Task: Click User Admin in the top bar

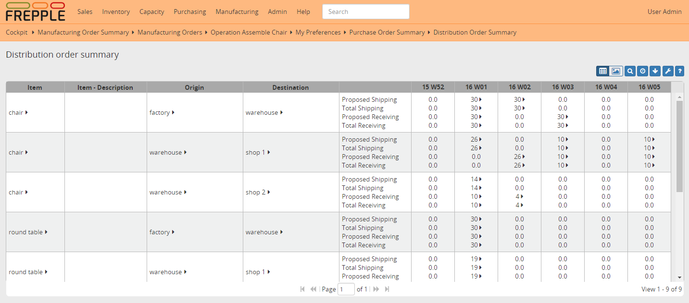Action: [664, 12]
